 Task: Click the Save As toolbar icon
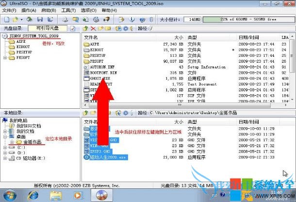[x=50, y=19]
